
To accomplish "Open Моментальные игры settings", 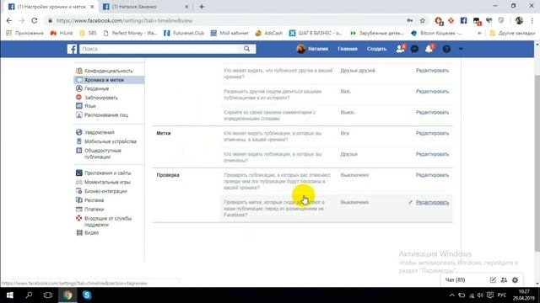I will [107, 182].
